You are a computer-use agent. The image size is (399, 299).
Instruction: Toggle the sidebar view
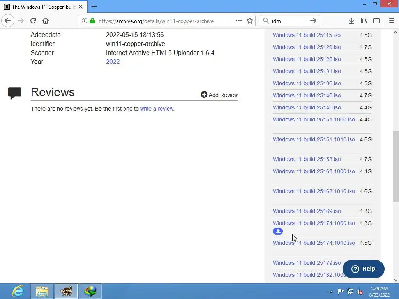[x=376, y=21]
